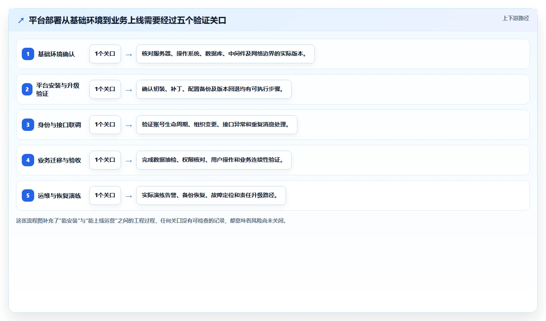Click the 1个关口 pill in 运维与恢复演练 row
546x321 pixels.
[x=105, y=195]
